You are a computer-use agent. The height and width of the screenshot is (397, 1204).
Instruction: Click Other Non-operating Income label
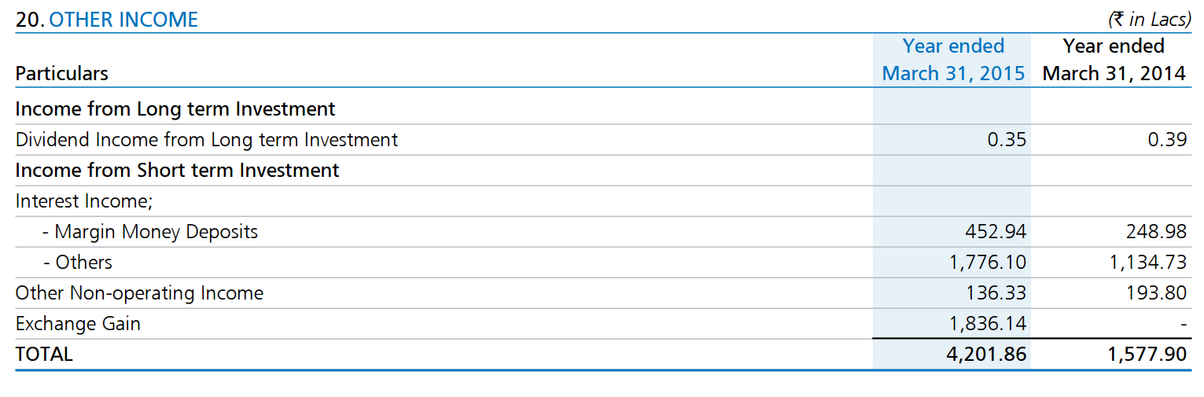point(139,293)
